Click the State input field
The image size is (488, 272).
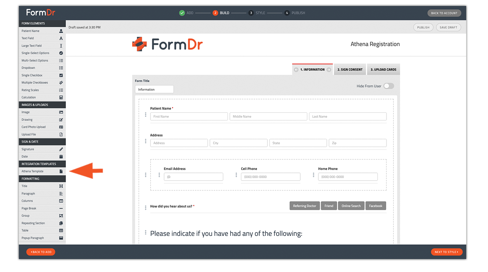tap(298, 143)
